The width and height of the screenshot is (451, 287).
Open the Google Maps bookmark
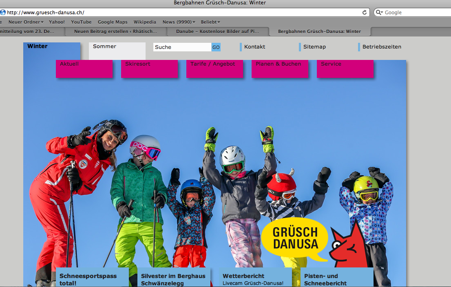(113, 22)
